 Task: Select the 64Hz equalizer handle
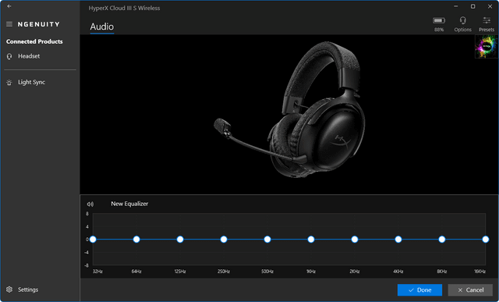tap(136, 240)
